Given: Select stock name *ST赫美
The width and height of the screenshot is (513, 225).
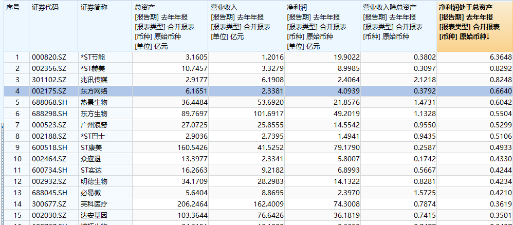Looking at the screenshot, I should [x=93, y=69].
